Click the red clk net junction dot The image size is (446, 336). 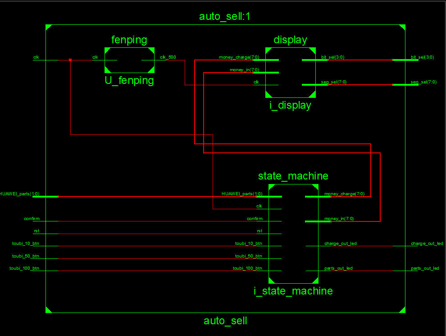(70, 60)
